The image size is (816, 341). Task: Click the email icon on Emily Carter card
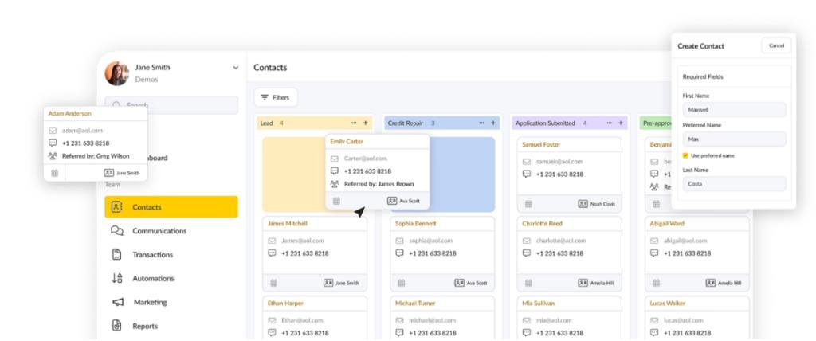coord(335,159)
